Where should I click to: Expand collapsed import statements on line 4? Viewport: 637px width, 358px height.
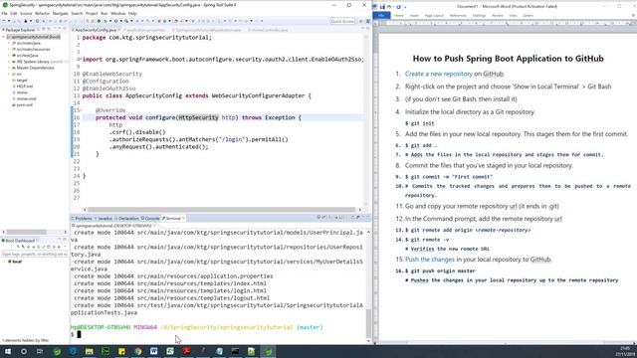pos(81,60)
